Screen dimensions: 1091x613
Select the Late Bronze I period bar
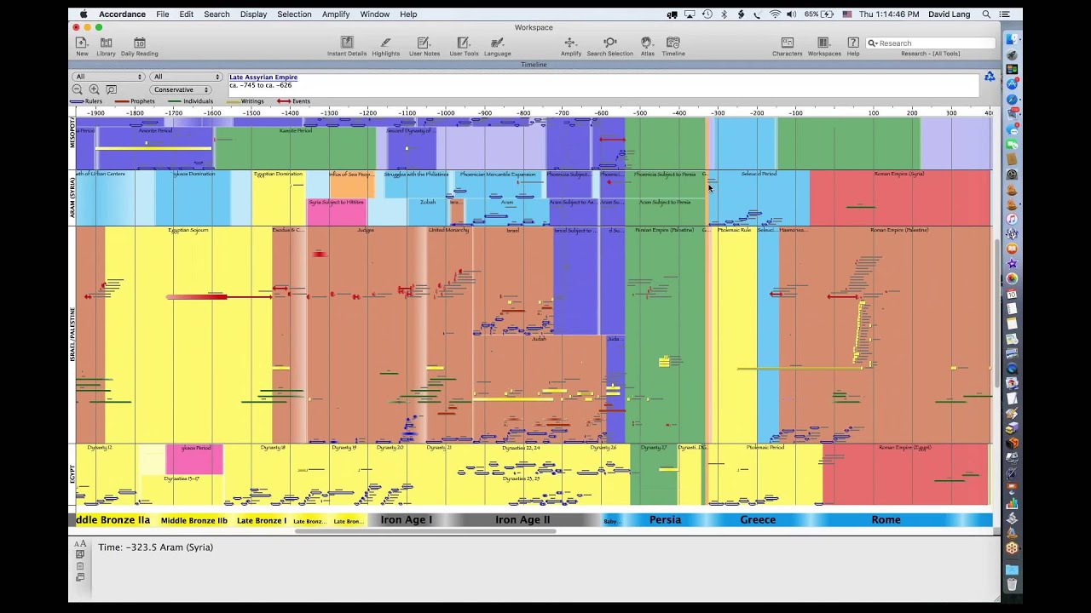click(x=262, y=520)
